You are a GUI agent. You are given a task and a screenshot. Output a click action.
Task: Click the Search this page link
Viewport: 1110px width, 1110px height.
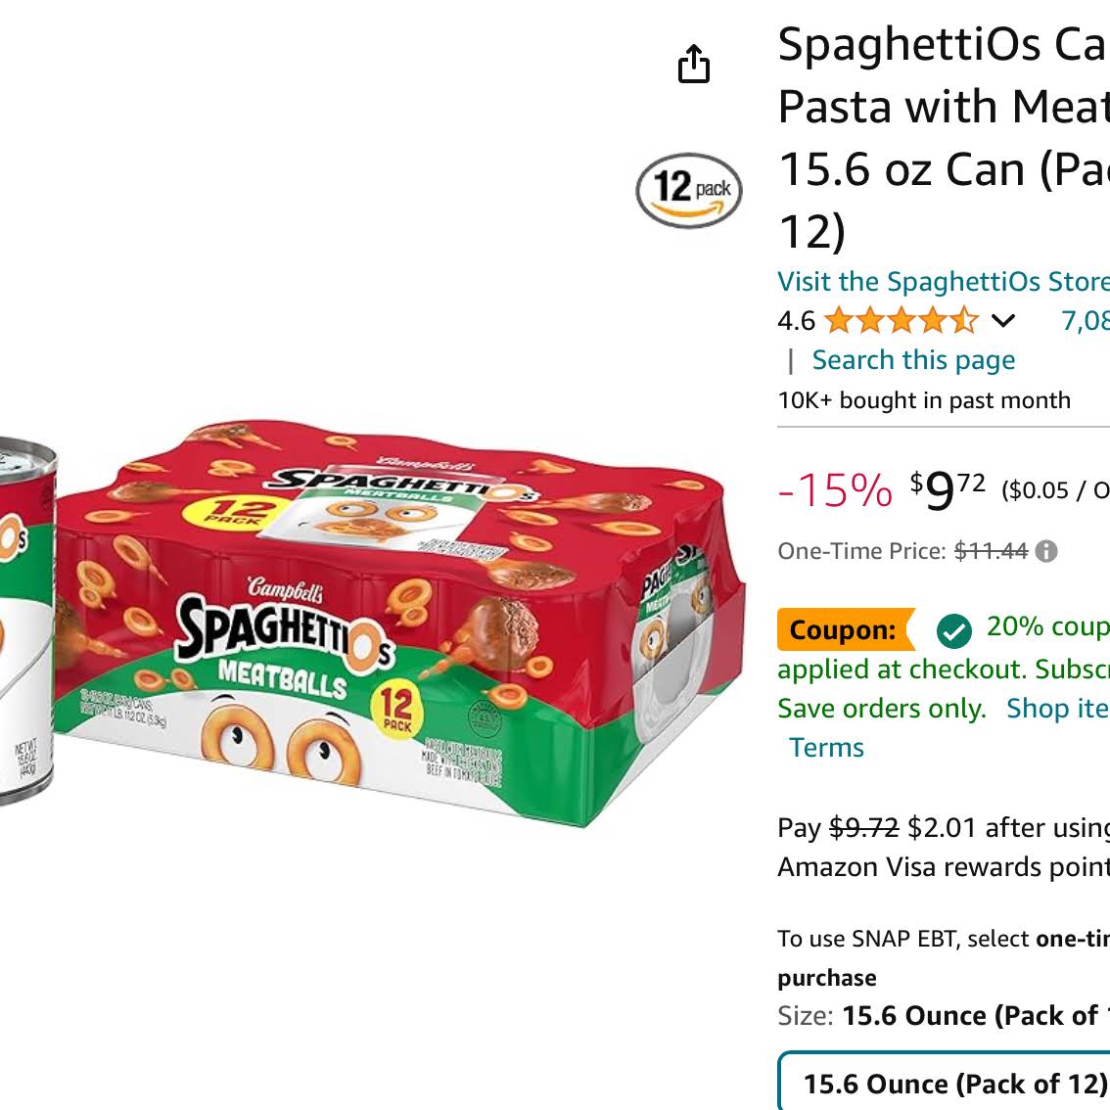coord(913,360)
